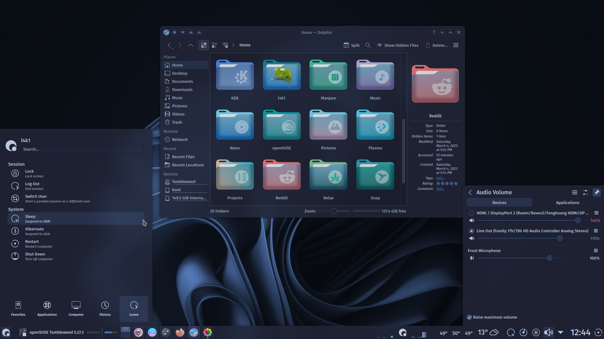Click Add link next to Tags
Screen dimensions: 604x339
coord(440,178)
